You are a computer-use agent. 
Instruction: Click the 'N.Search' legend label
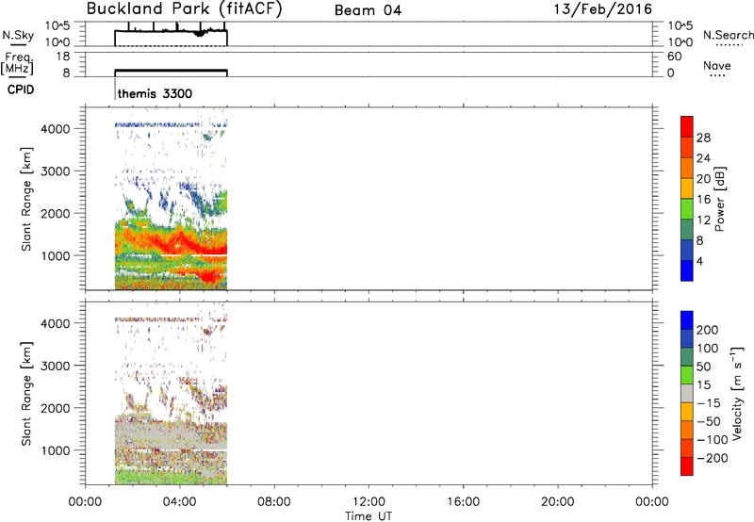pyautogui.click(x=728, y=35)
